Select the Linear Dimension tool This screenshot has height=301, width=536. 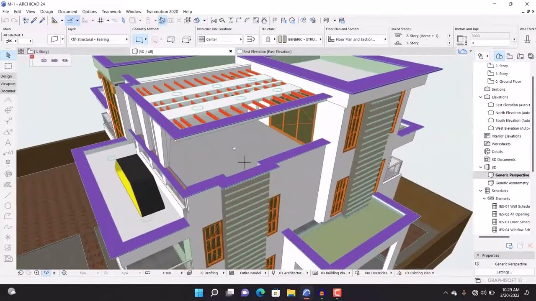click(x=8, y=100)
